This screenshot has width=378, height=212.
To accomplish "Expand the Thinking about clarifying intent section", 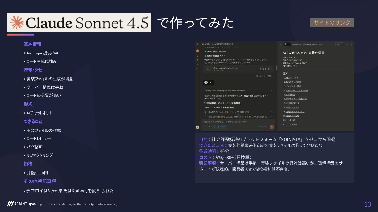I will click(x=238, y=91).
